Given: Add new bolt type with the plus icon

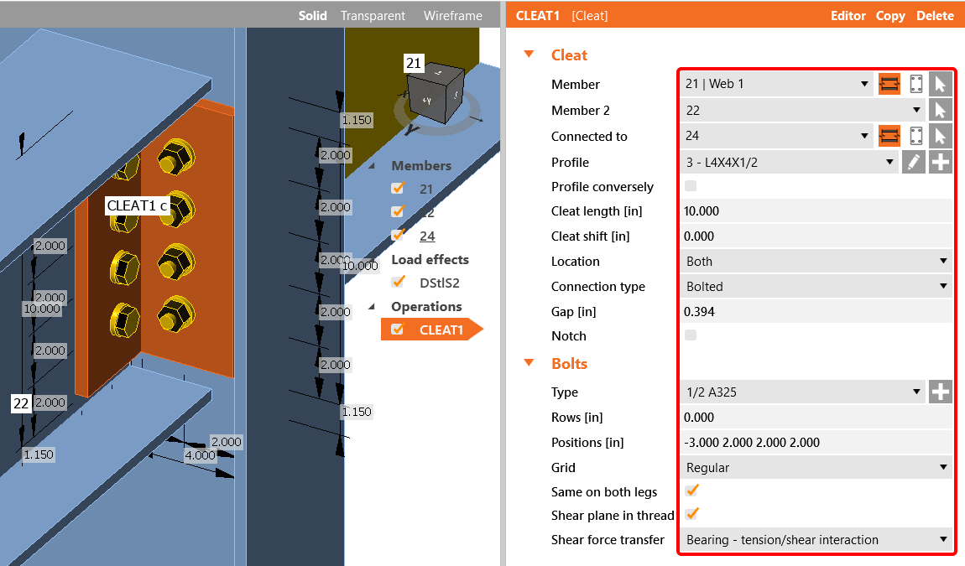Looking at the screenshot, I should pos(941,392).
